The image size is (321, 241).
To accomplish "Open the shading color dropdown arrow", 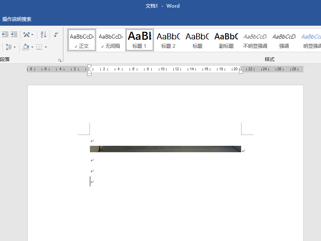I will [32, 47].
